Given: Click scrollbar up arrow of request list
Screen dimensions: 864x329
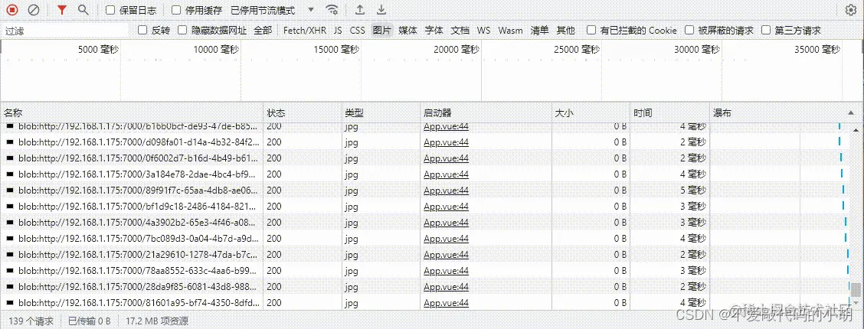Looking at the screenshot, I should pos(855,129).
